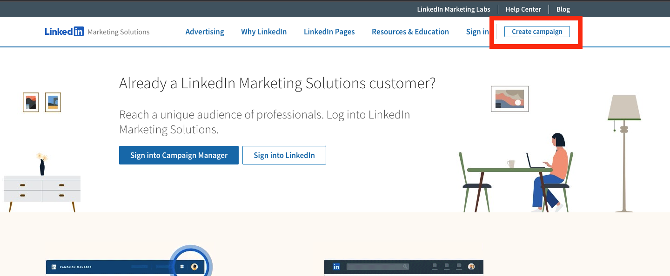Click Sign into Campaign Manager button
Image resolution: width=670 pixels, height=276 pixels.
(179, 155)
